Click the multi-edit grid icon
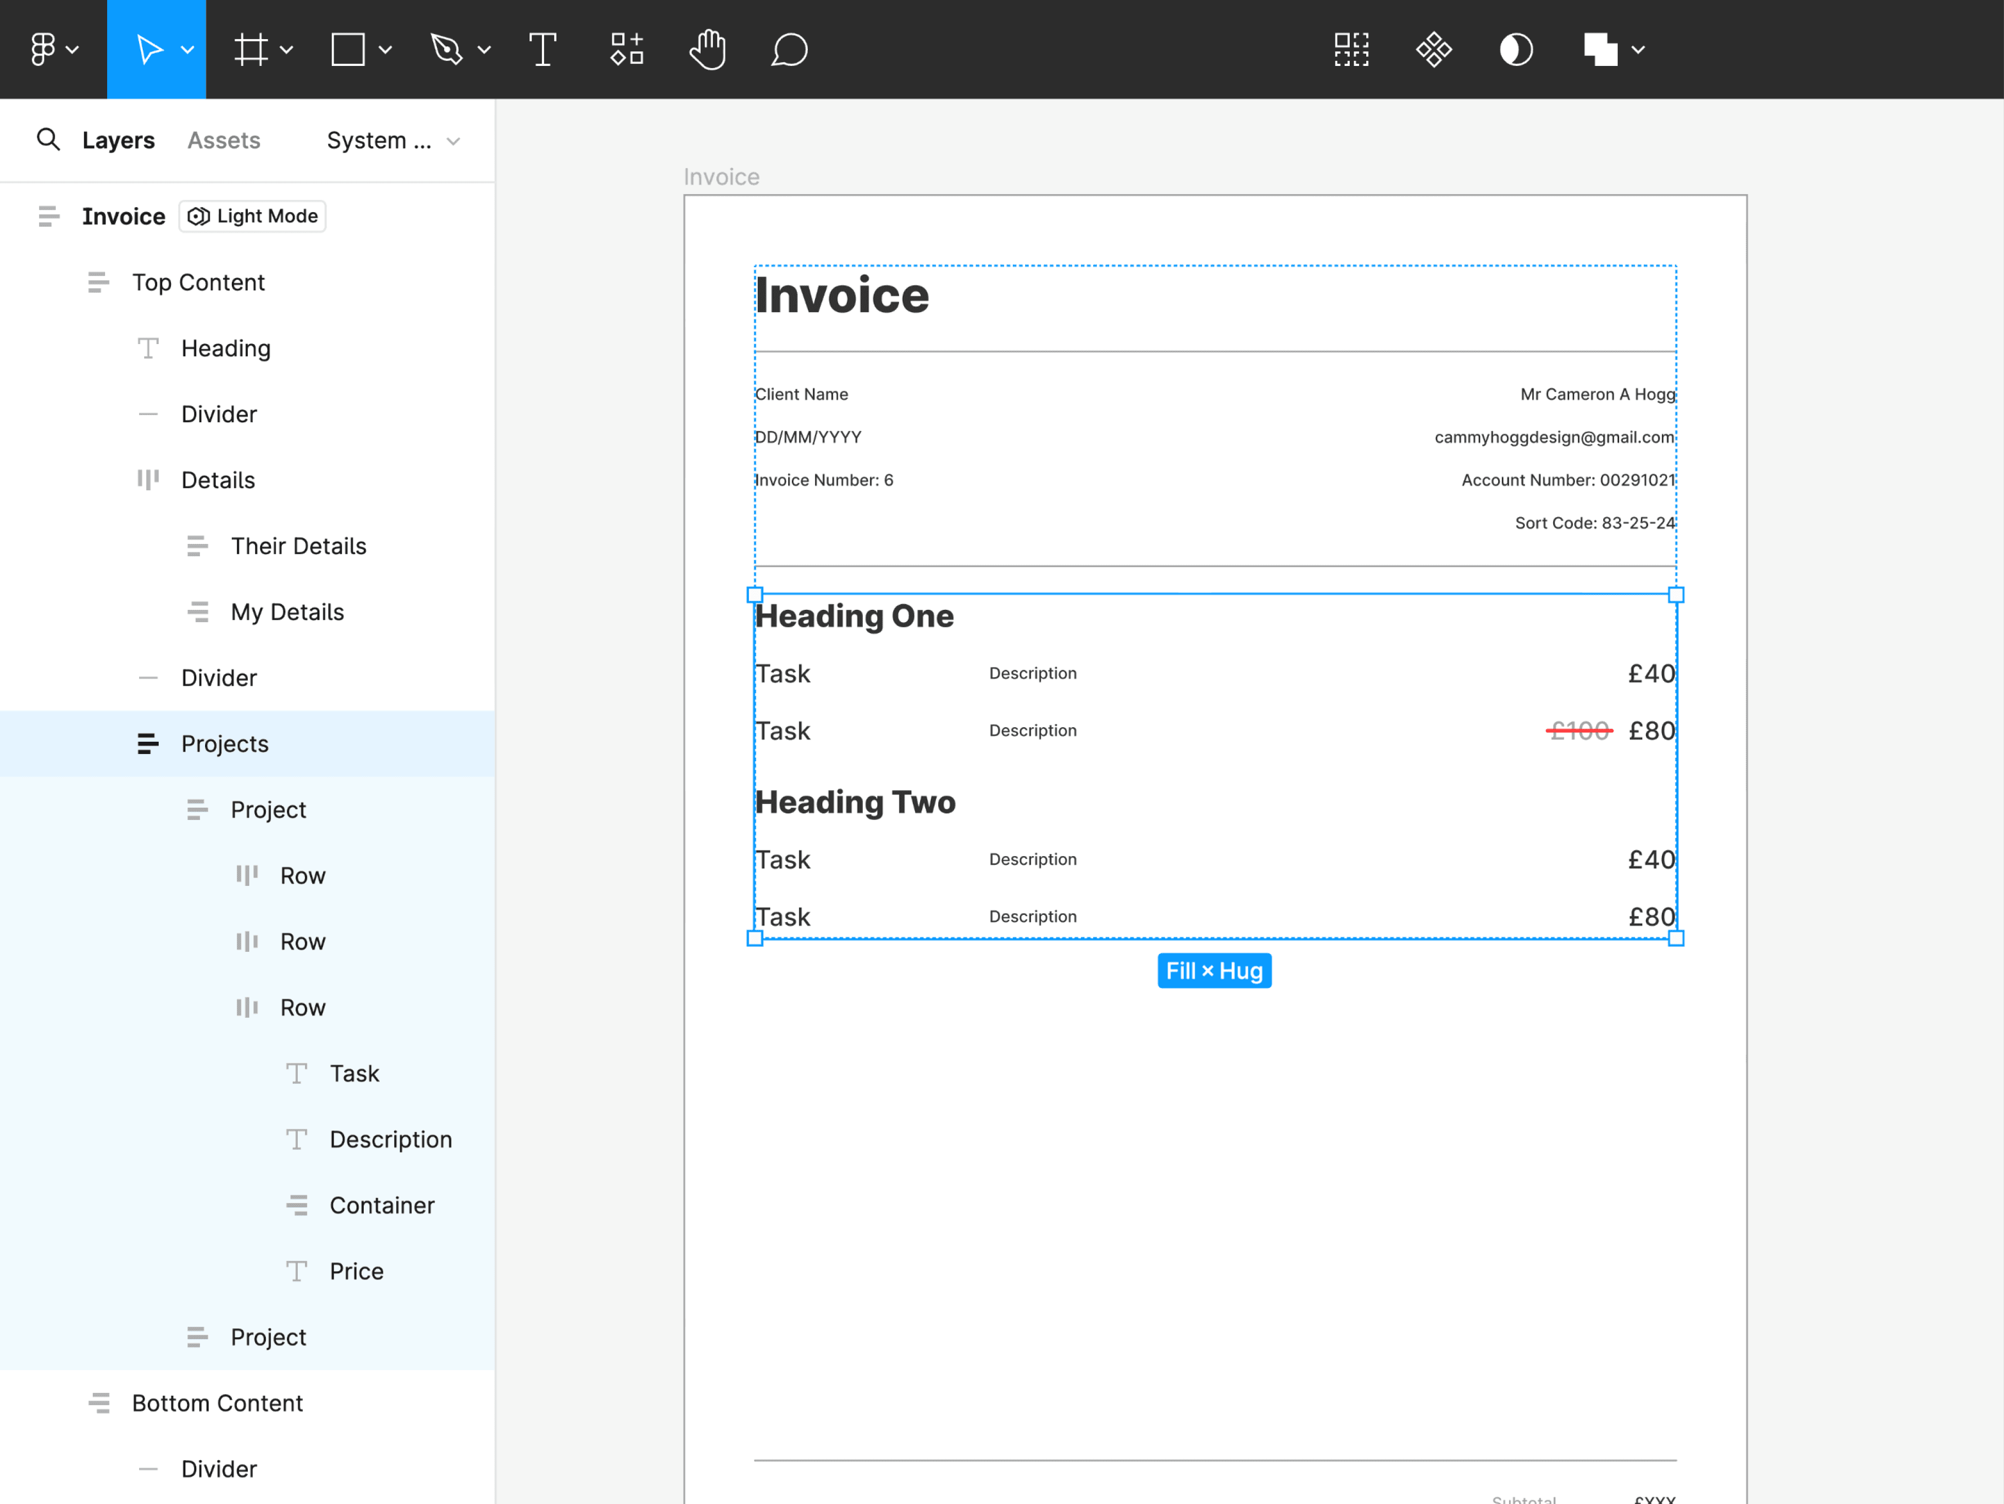This screenshot has width=2004, height=1504. pyautogui.click(x=1351, y=49)
